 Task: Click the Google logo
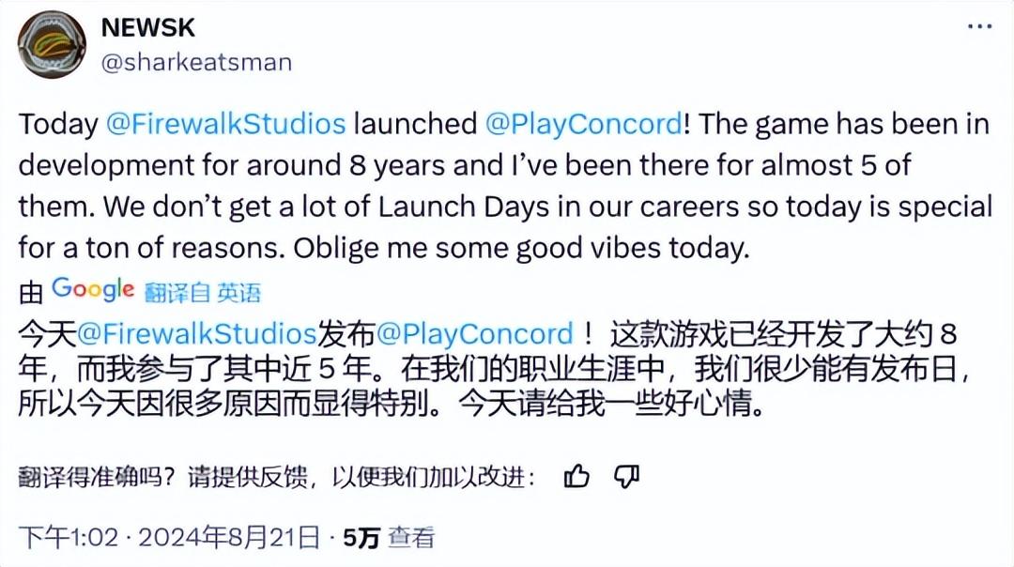click(x=93, y=290)
